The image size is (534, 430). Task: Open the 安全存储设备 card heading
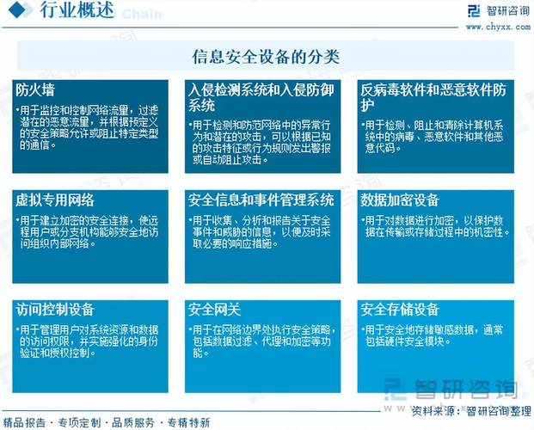pos(400,309)
